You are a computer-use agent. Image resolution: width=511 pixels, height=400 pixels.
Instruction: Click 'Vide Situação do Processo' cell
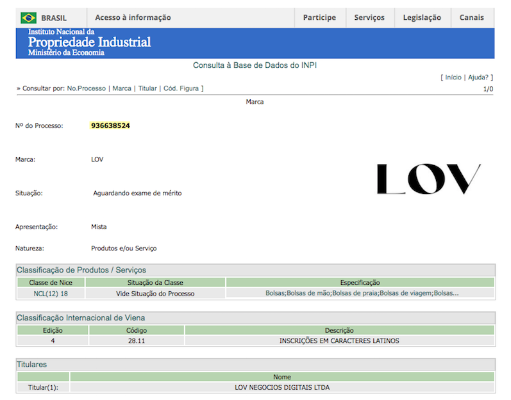click(x=155, y=294)
